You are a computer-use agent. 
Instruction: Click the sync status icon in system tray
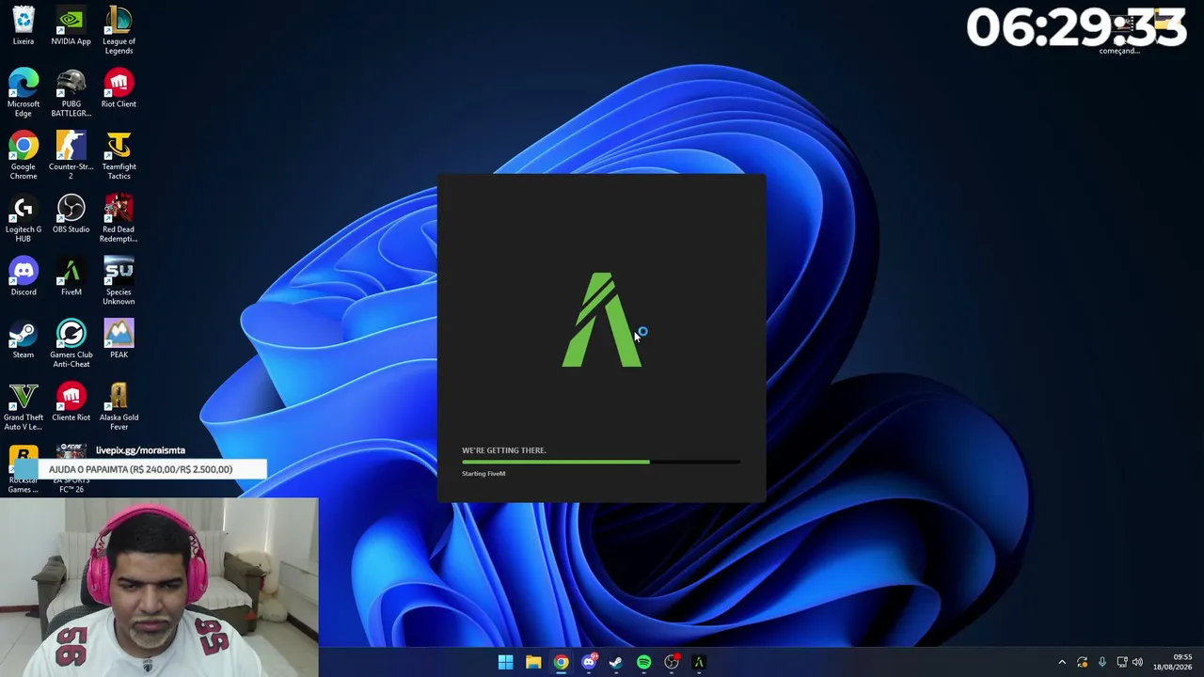pos(1082,662)
